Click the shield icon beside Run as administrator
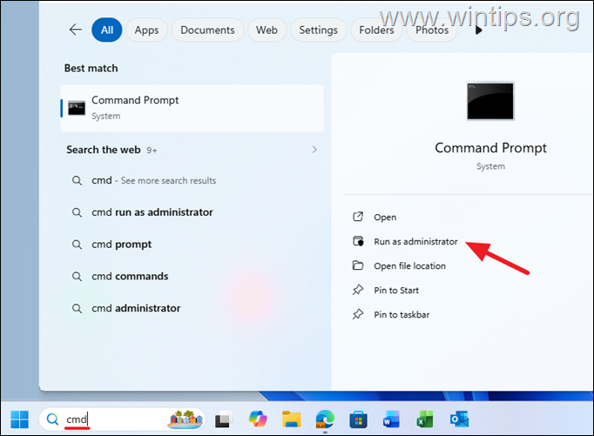The height and width of the screenshot is (436, 594). (x=358, y=241)
